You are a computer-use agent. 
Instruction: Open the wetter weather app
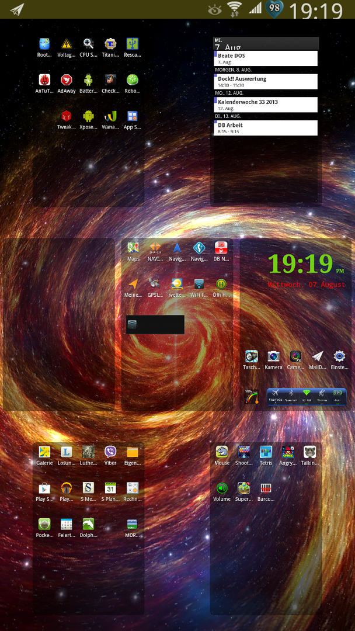[x=177, y=284]
